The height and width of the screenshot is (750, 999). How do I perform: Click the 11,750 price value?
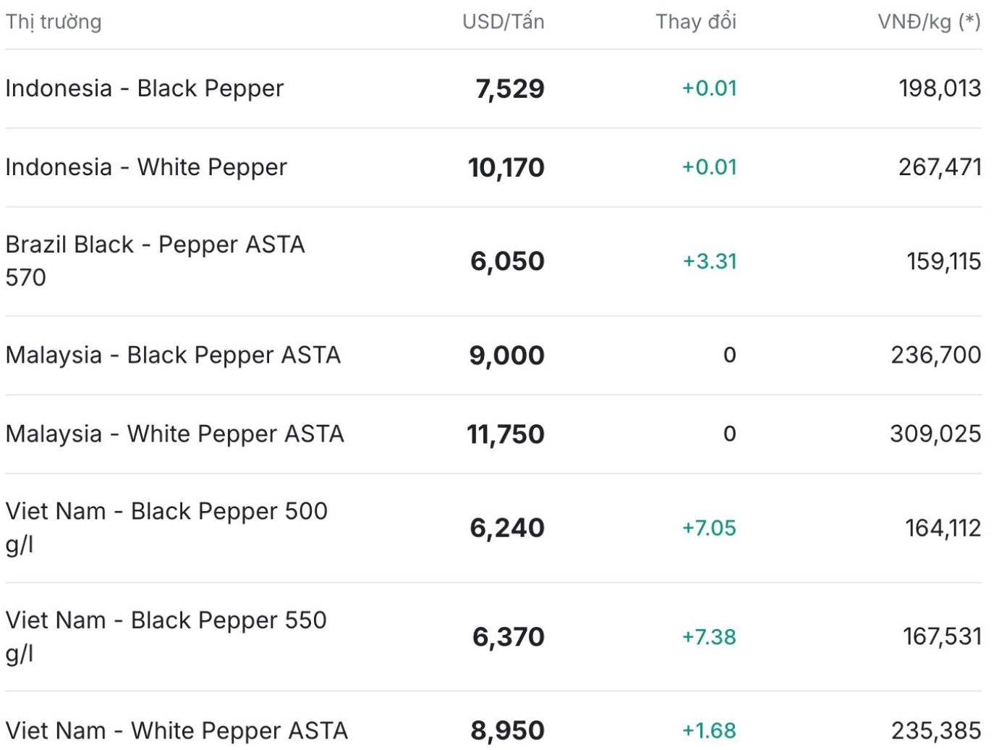(x=505, y=434)
